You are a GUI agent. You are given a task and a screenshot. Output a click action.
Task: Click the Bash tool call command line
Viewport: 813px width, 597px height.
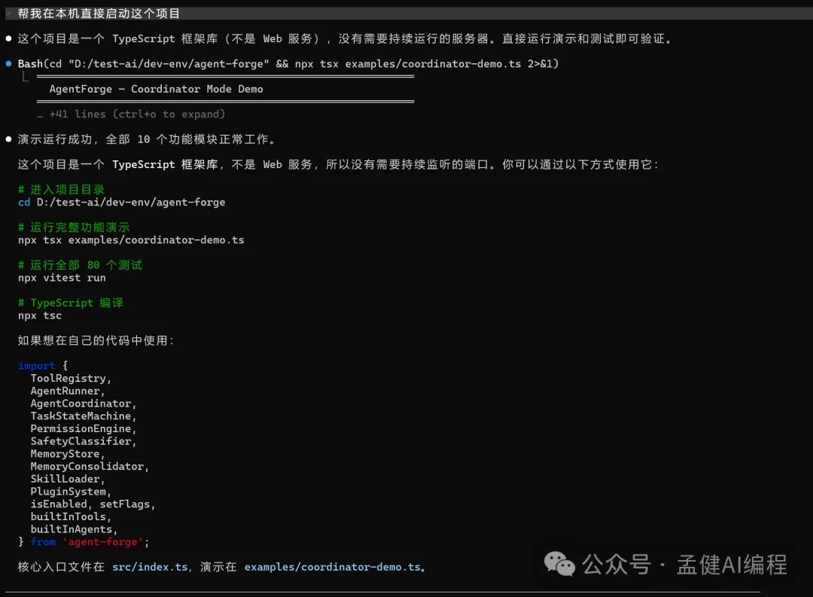[288, 64]
